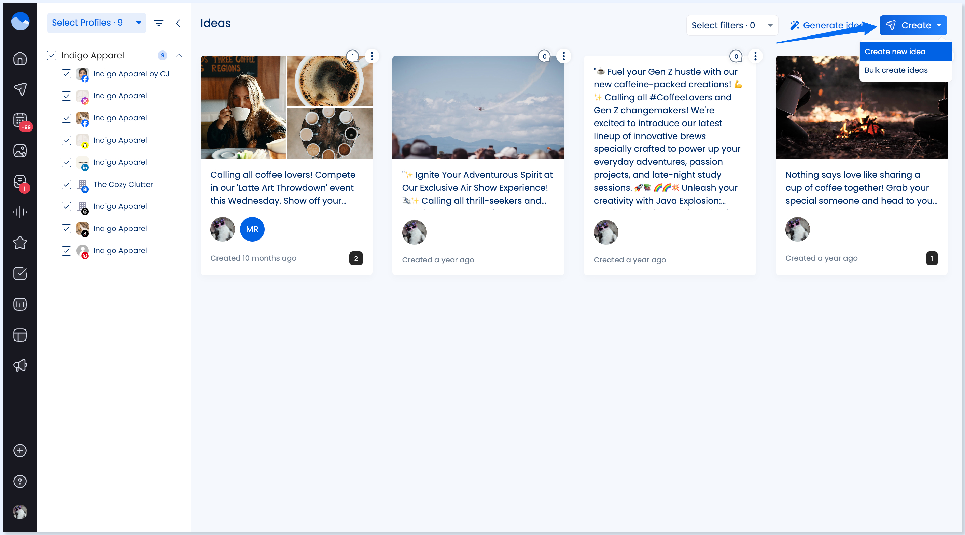Open three-dot menu on air show idea
The image size is (965, 535).
click(x=563, y=56)
